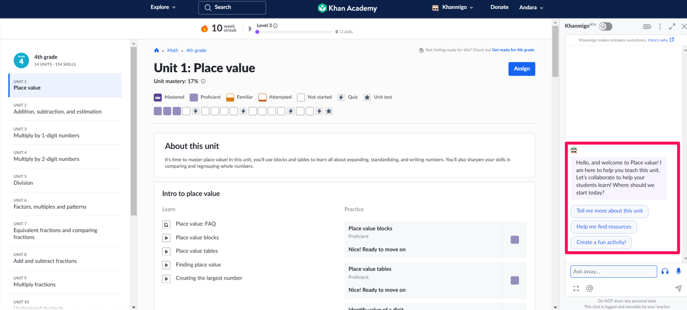Close the Khanmigo panel

pos(684,26)
